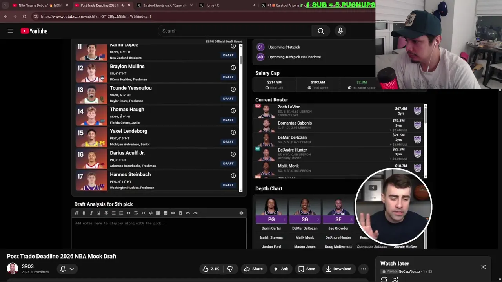Open the YouTube hamburger guide menu
The width and height of the screenshot is (502, 282).
click(10, 31)
